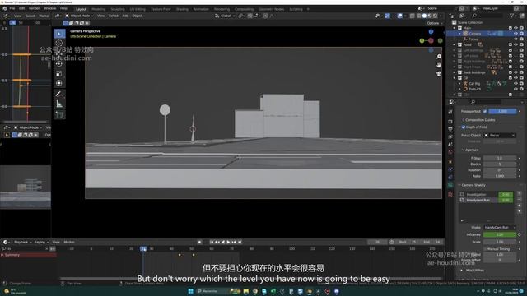Hide Car Rig object via eye icon
Viewport: 527px width, 296px height.
point(515,84)
